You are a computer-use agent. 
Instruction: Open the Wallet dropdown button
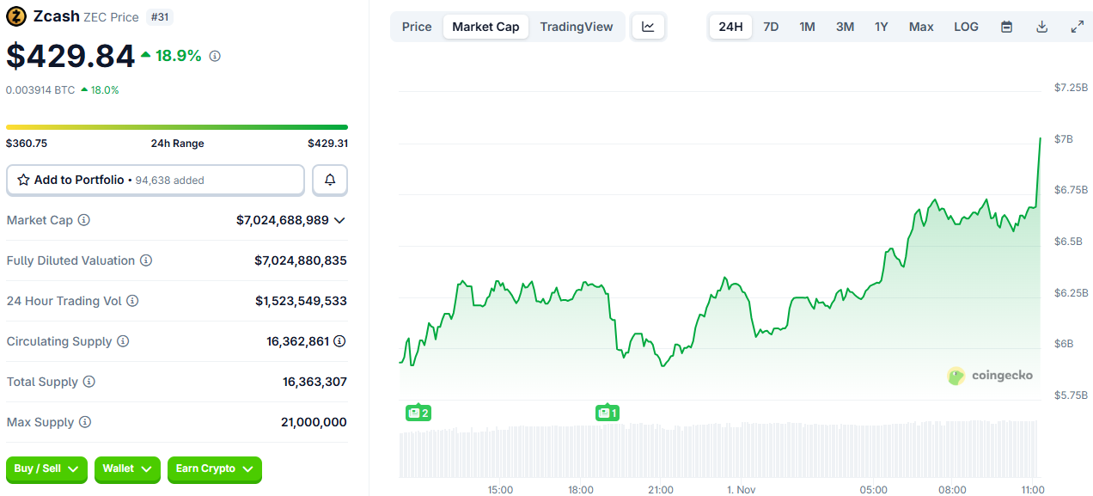pyautogui.click(x=127, y=469)
